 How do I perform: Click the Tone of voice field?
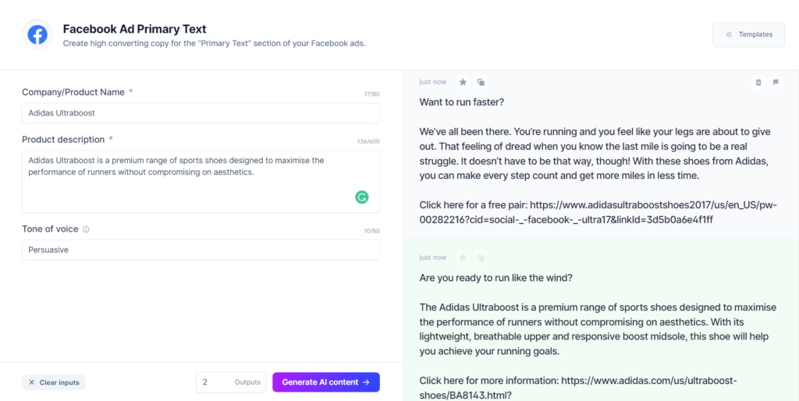[x=201, y=250]
